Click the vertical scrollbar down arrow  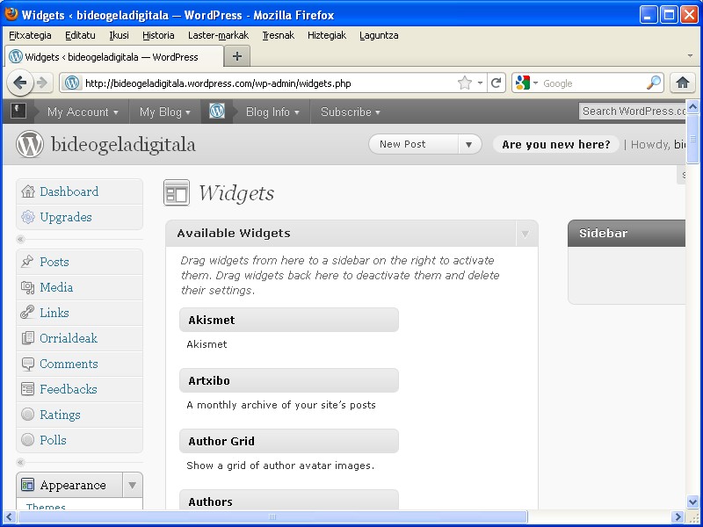[x=692, y=502]
